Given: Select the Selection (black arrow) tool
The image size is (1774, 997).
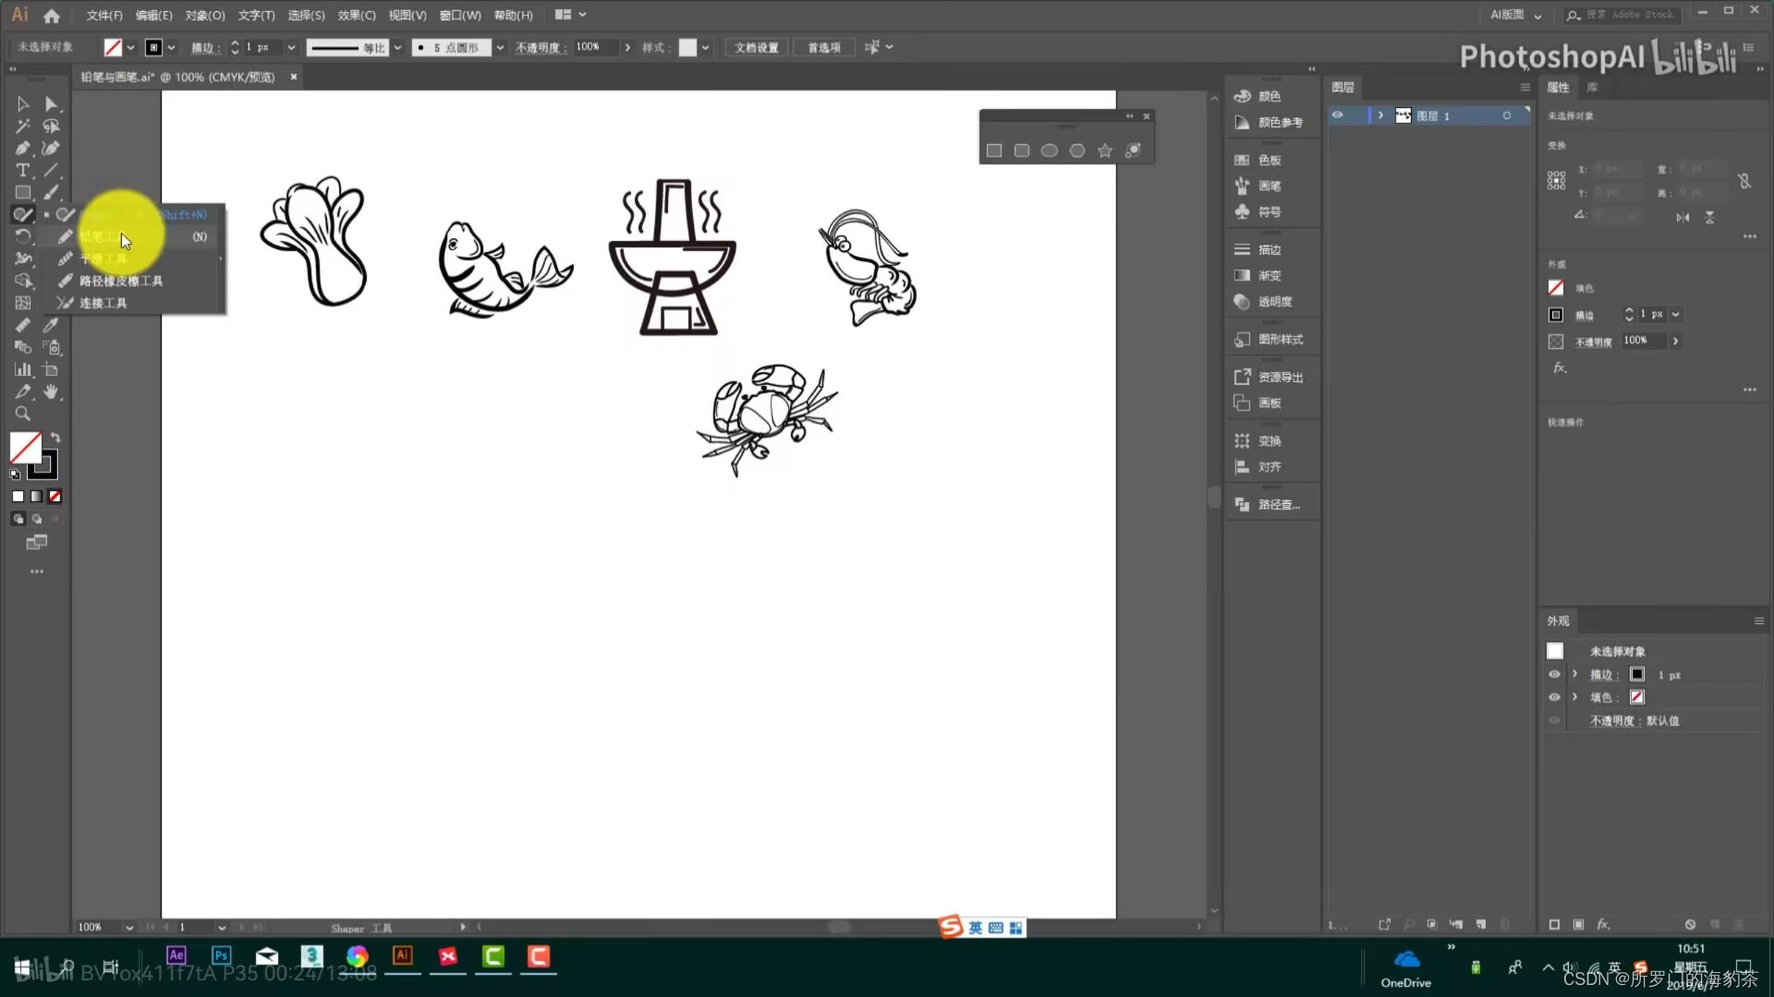Looking at the screenshot, I should tap(22, 104).
